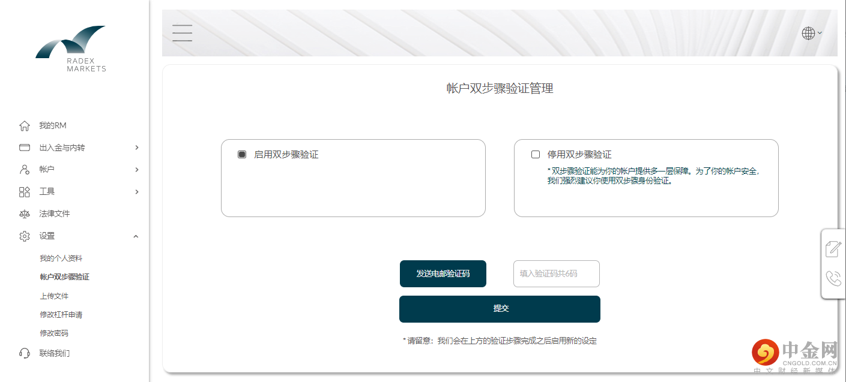Expand the 帐户 sidebar section

(x=137, y=169)
